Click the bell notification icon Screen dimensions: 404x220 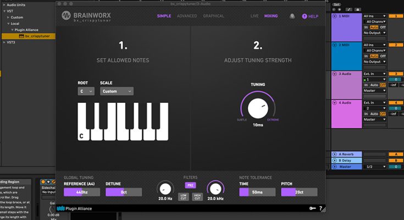point(291,16)
